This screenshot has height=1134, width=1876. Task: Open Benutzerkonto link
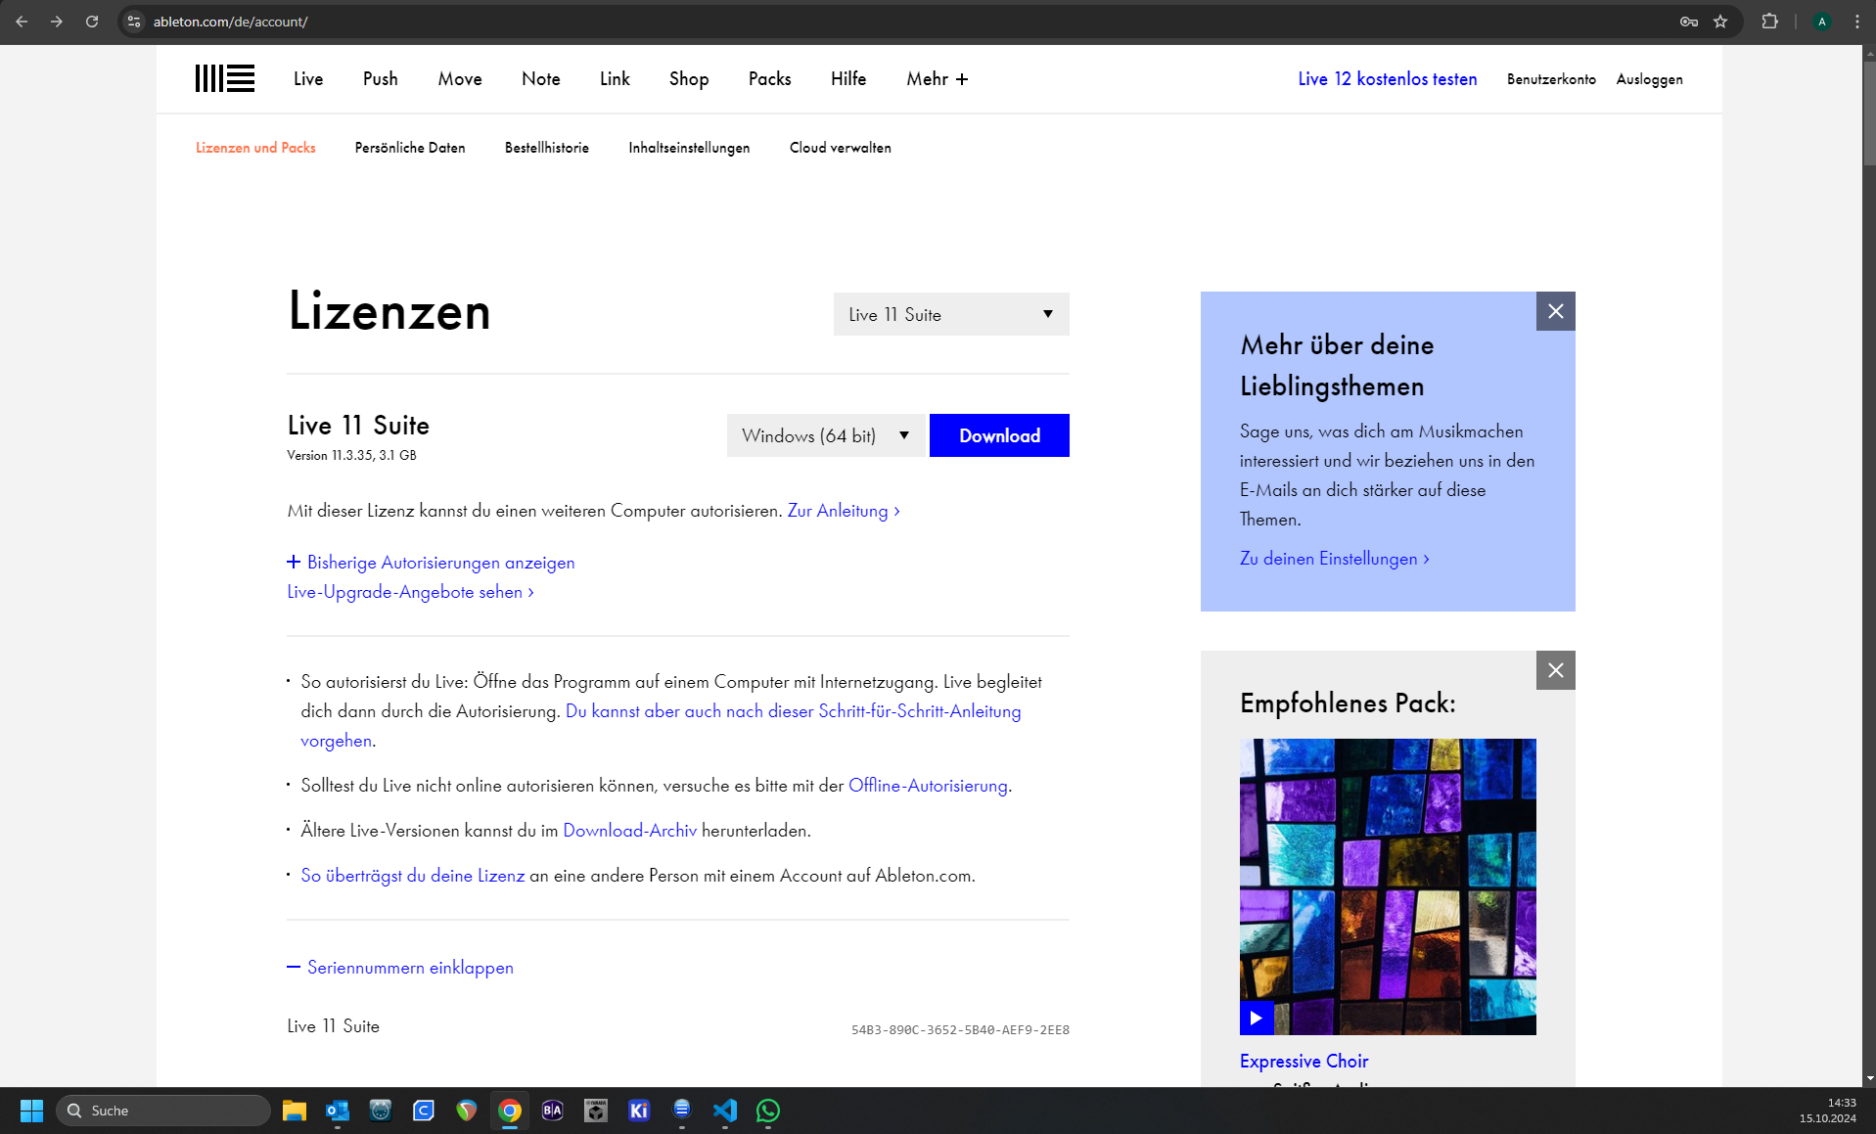[1551, 79]
